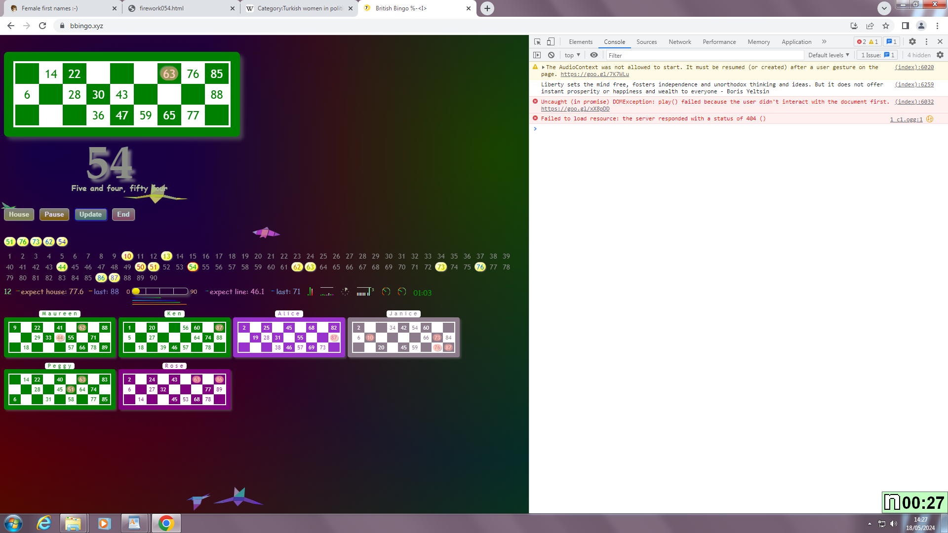
Task: Activate the inspect element cursor in DevTools
Action: click(537, 41)
